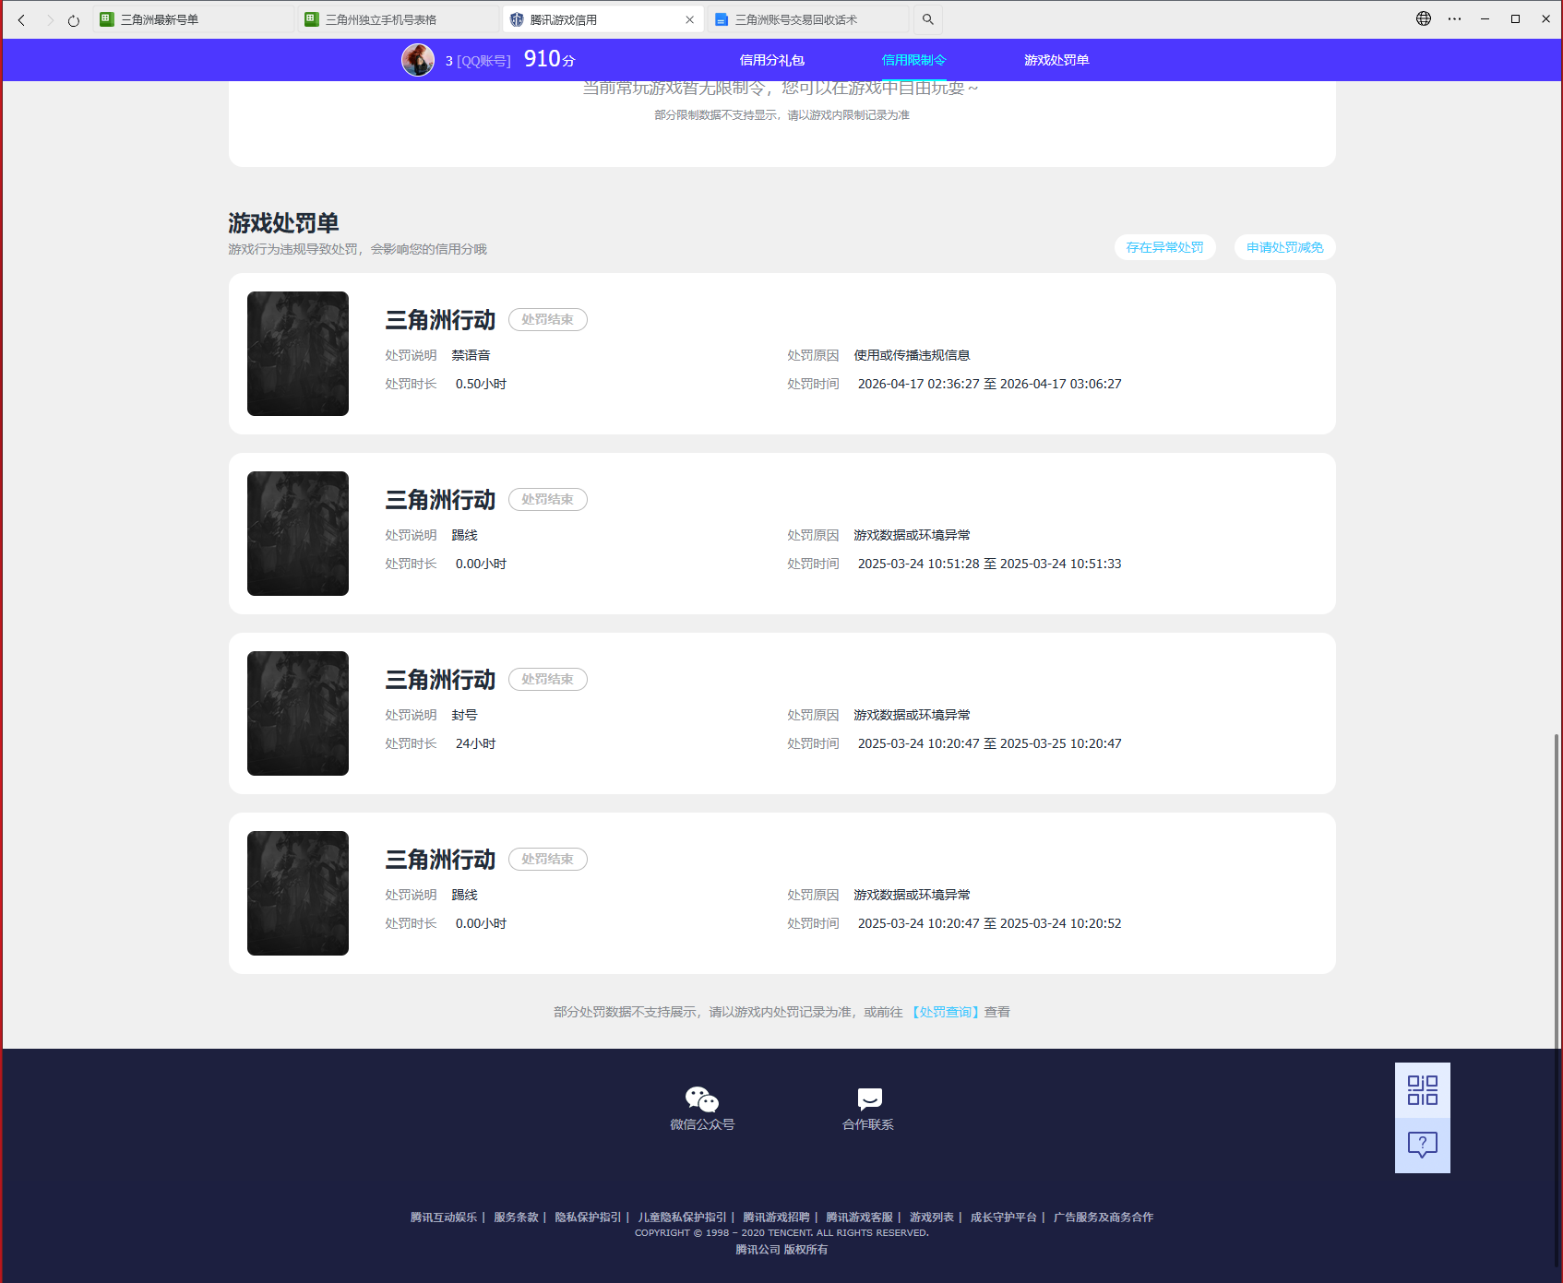Open the QR code floating button
The height and width of the screenshot is (1283, 1563).
tap(1423, 1090)
